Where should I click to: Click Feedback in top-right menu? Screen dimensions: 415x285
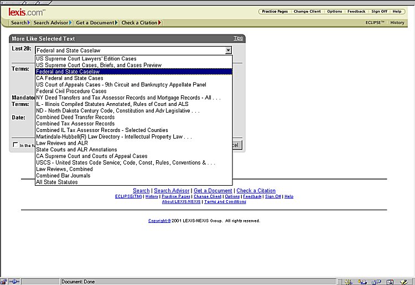tap(356, 12)
